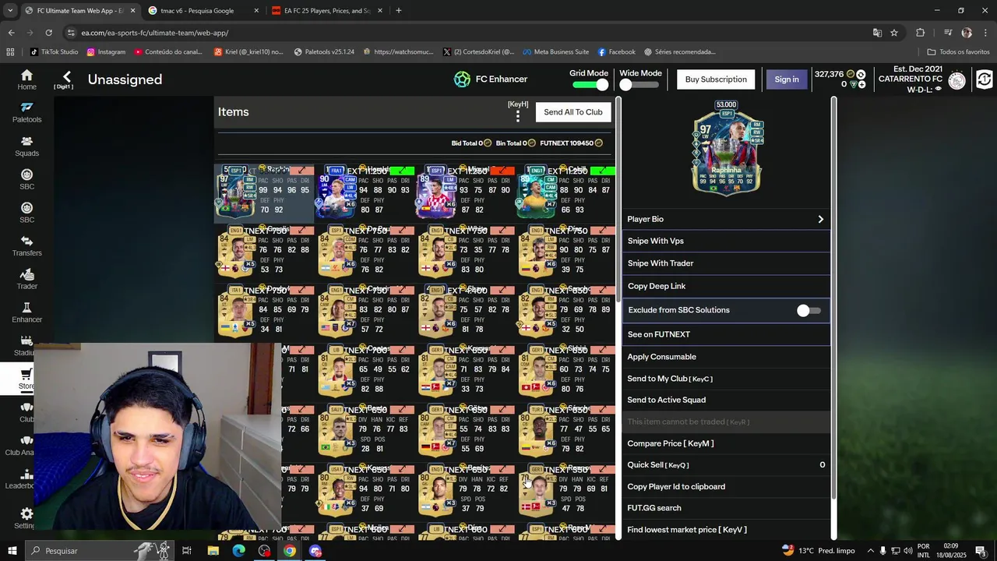Viewport: 997px width, 561px height.
Task: Go back from Unassigned with back arrow
Action: (x=67, y=76)
